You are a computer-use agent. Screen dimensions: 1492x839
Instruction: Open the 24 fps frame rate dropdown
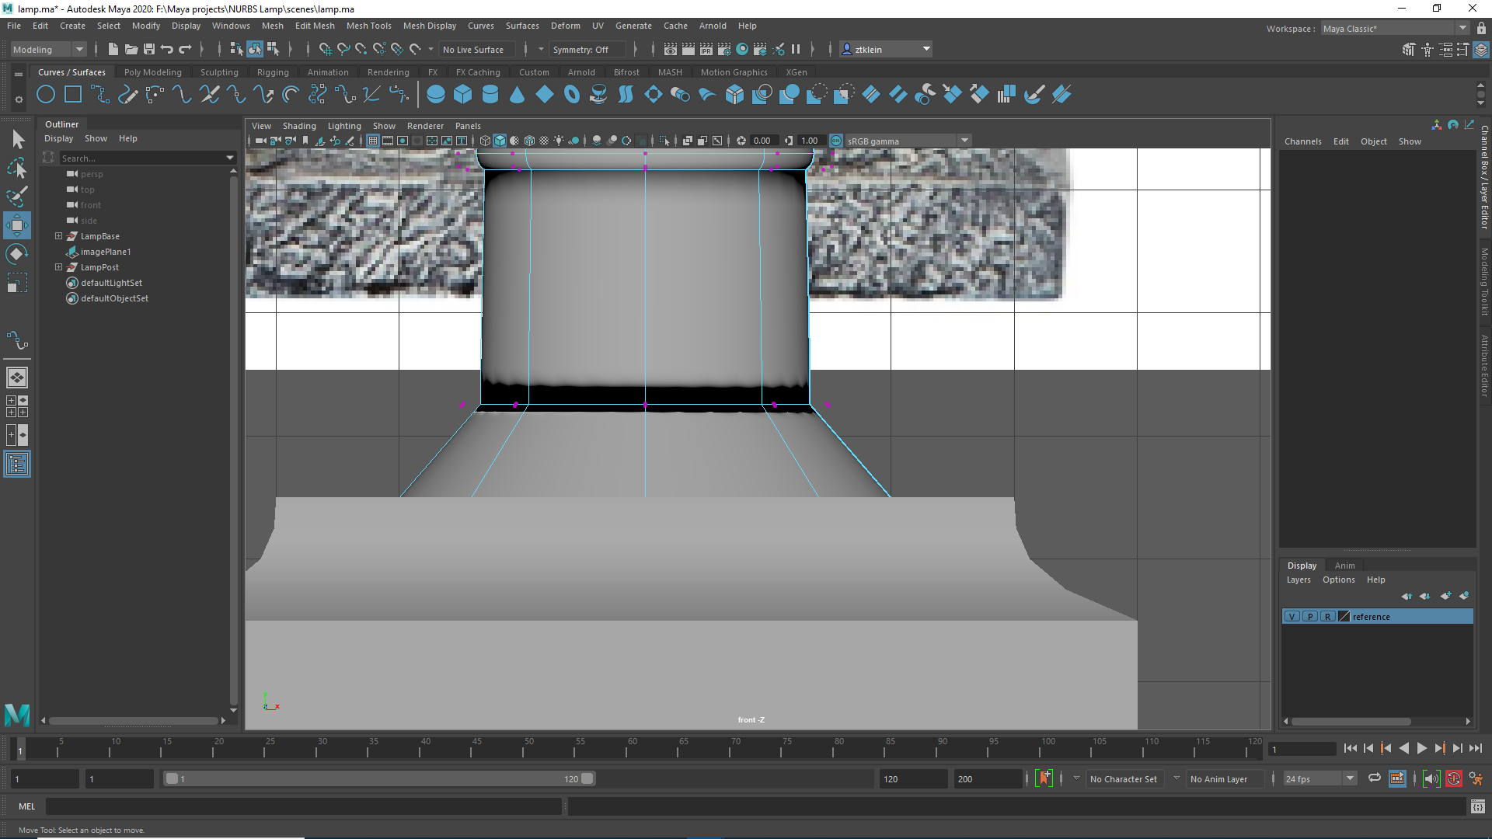coord(1319,779)
